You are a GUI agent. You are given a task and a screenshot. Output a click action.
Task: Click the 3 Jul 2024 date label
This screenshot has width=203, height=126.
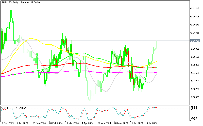[152, 123]
